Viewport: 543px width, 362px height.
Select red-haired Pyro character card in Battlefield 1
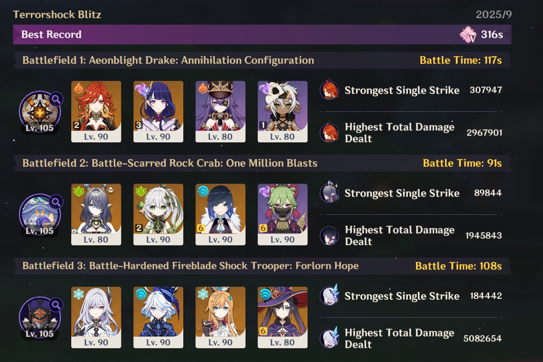coord(96,112)
